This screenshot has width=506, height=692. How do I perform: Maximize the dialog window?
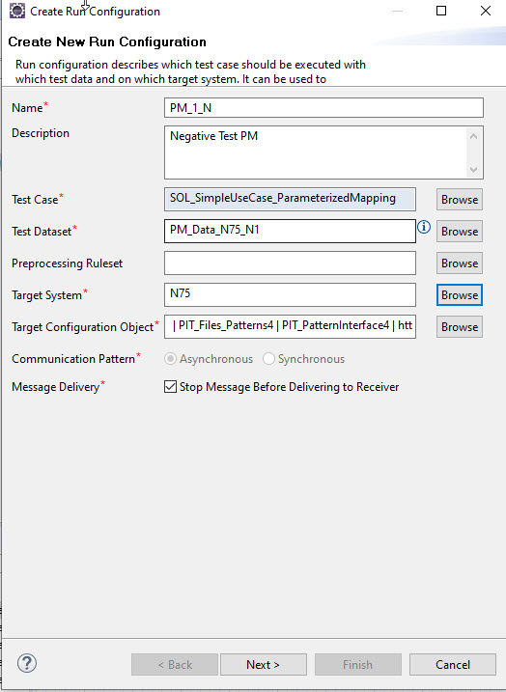(x=441, y=11)
